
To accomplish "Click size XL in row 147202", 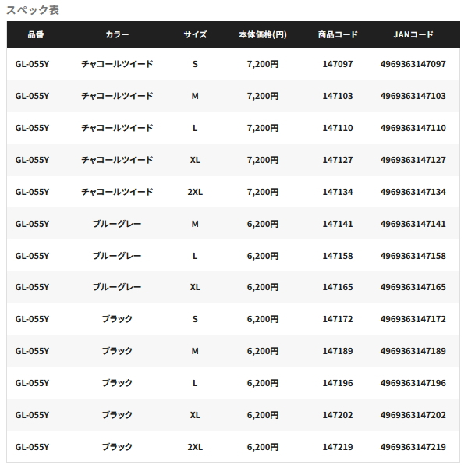I will tap(195, 415).
